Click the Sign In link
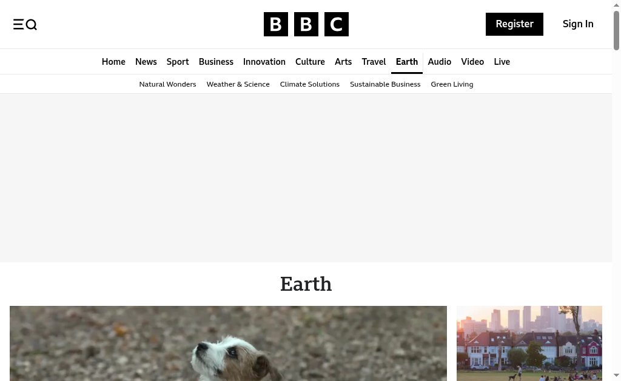Screen dimensions: 621x381 [x=578, y=24]
